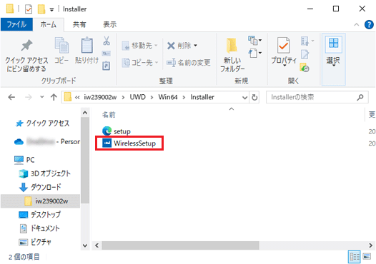
Task: Click the search magnifier icon
Action: click(360, 97)
